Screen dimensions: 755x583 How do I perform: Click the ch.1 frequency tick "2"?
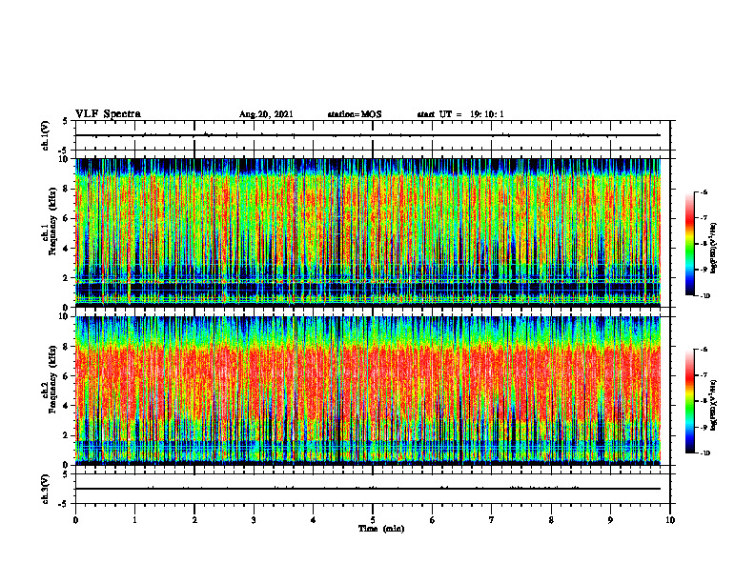[68, 277]
